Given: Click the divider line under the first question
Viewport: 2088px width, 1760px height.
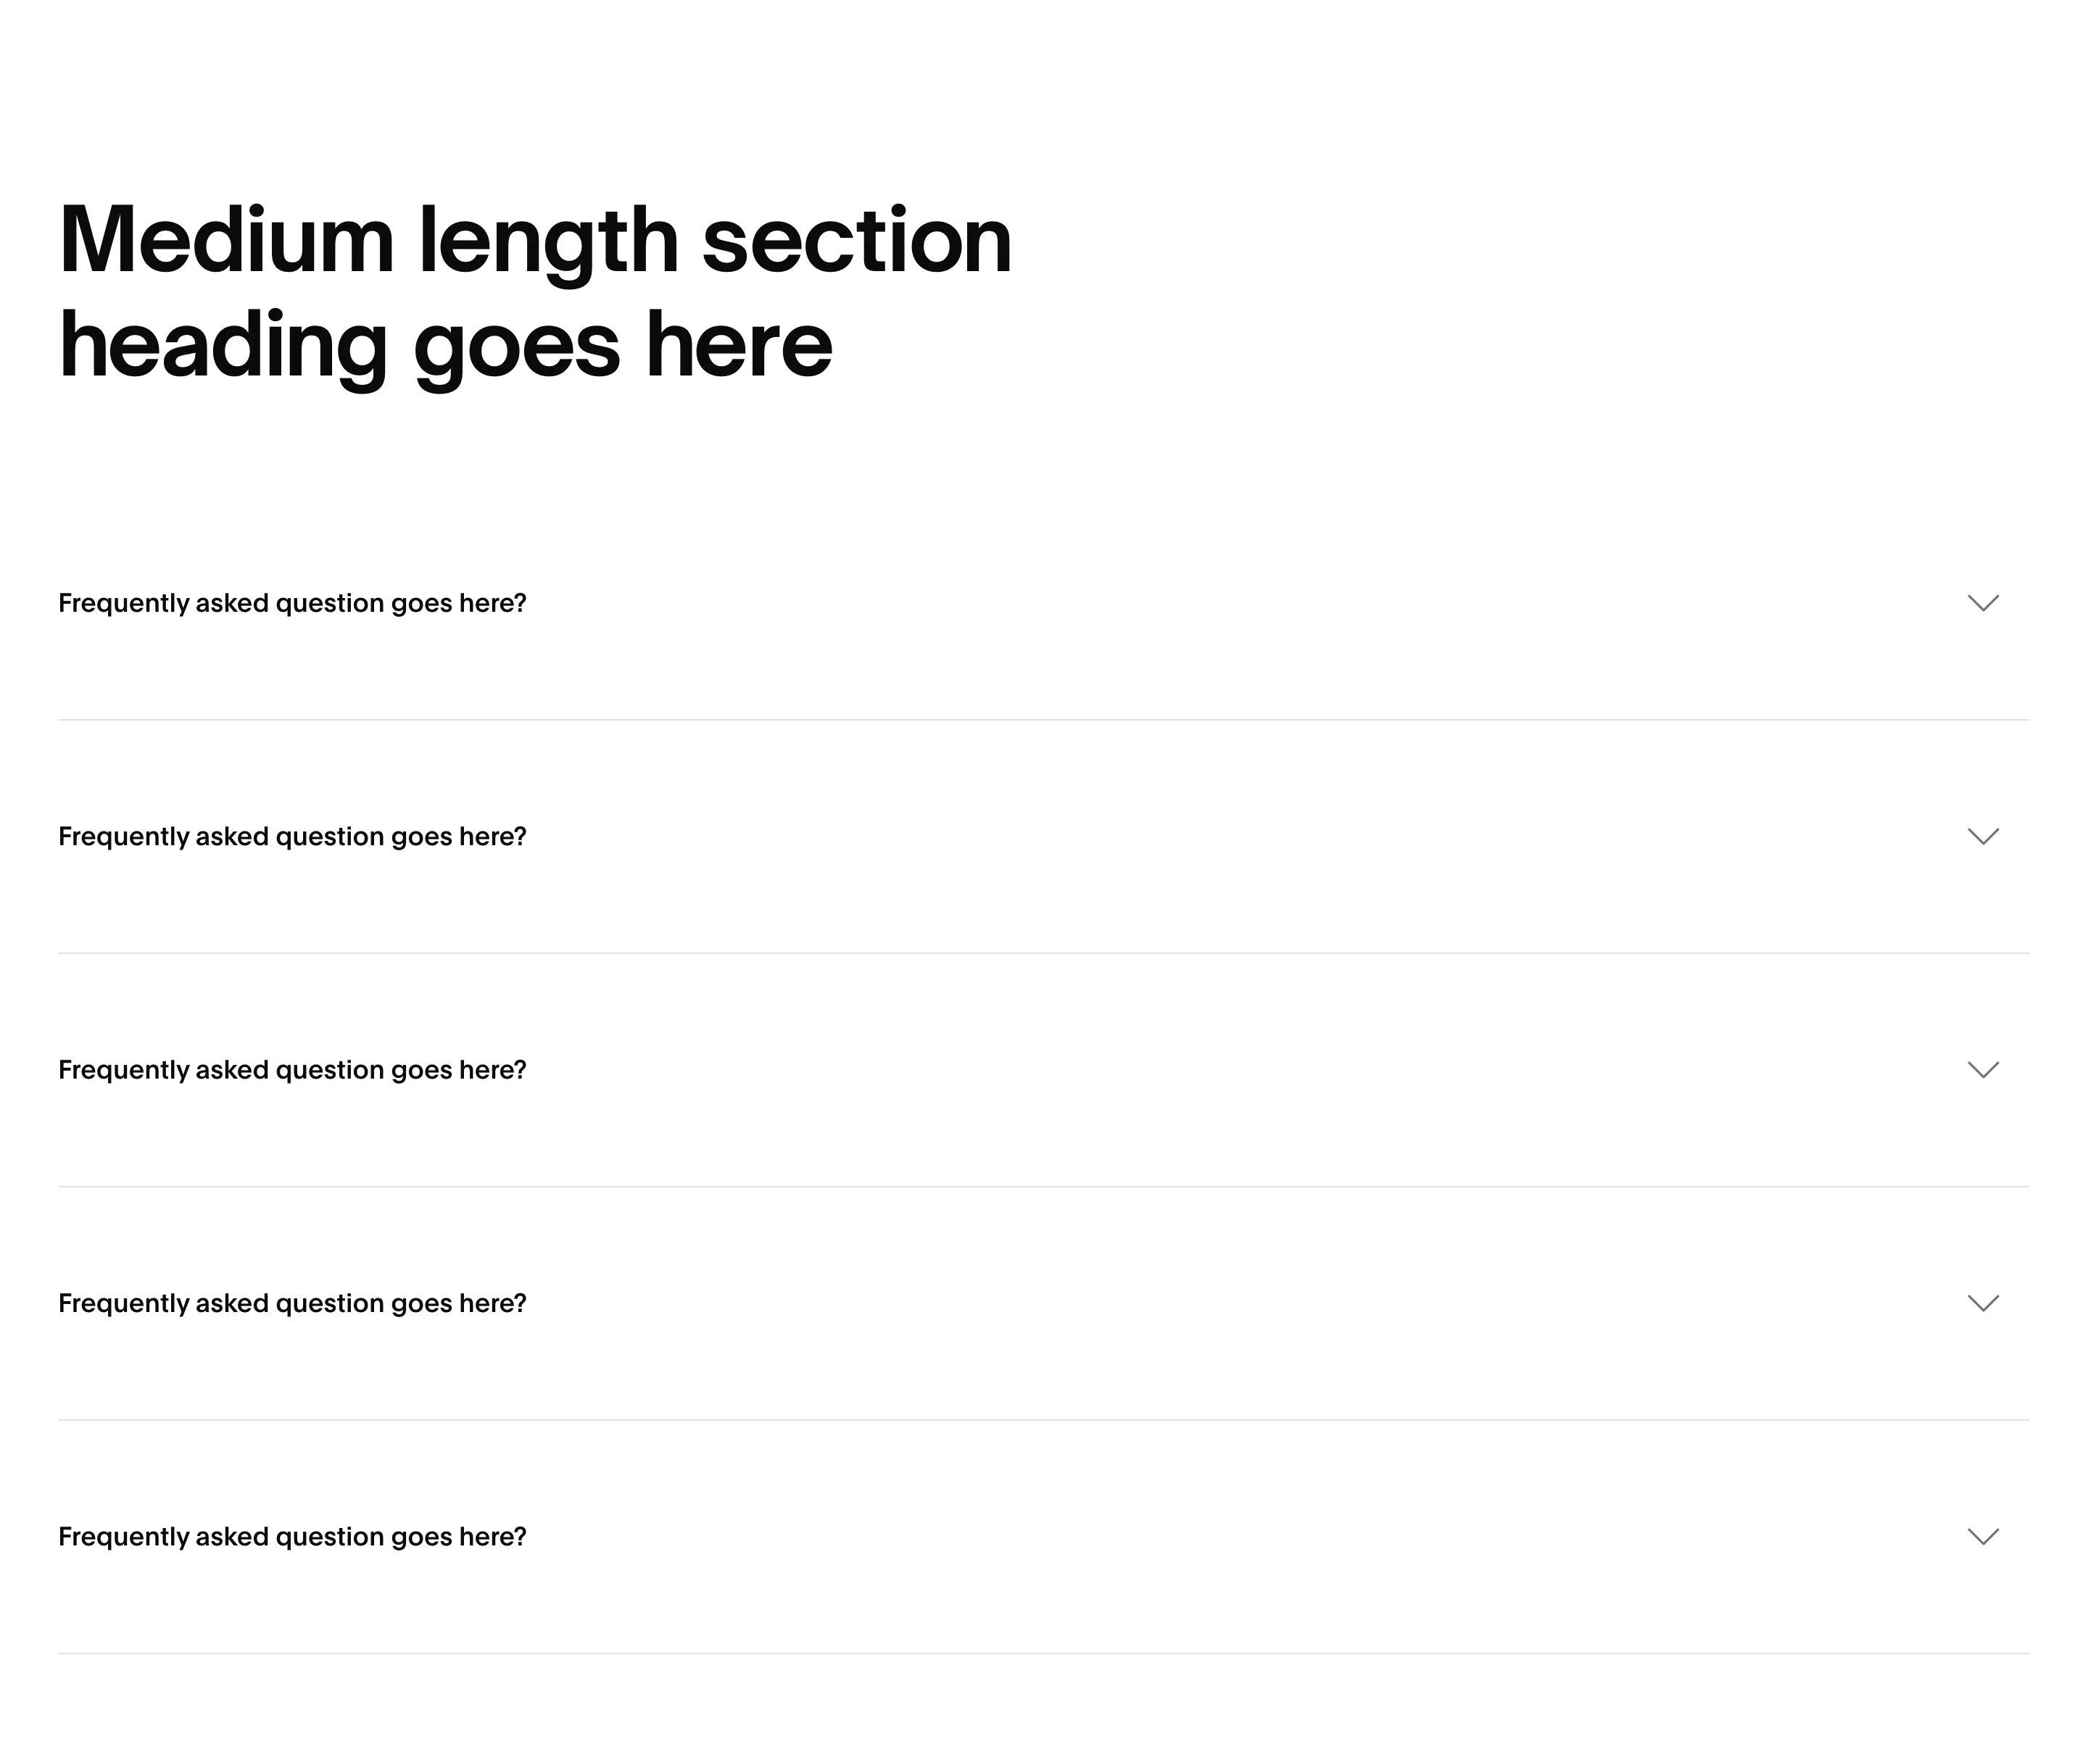Looking at the screenshot, I should pos(1044,719).
